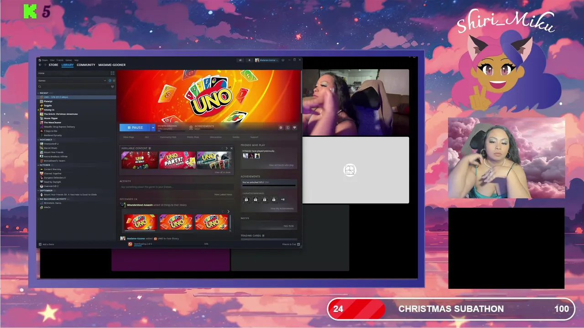Click the blue PAUSE download button
The height and width of the screenshot is (328, 584).
click(x=135, y=128)
